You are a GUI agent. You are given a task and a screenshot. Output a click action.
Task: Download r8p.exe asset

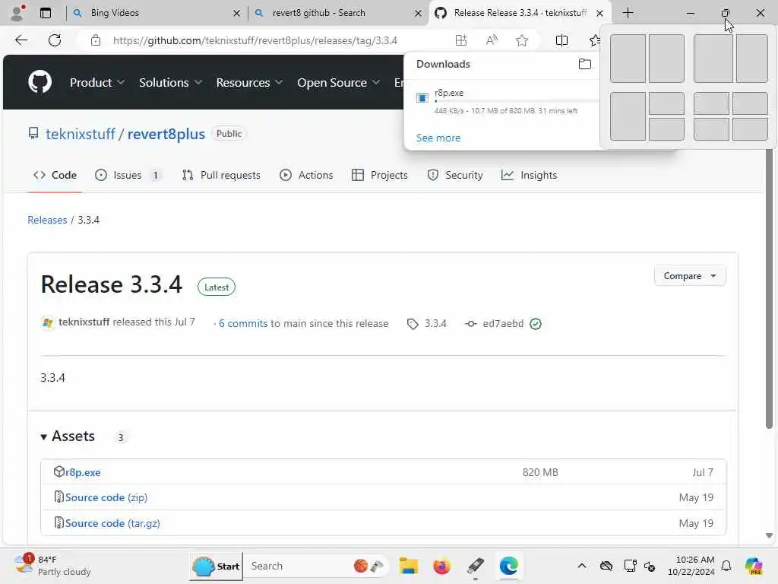(x=83, y=472)
